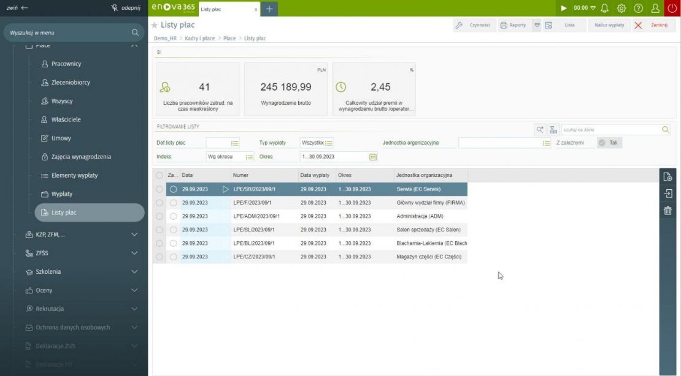Start the timer with the play icon
The width and height of the screenshot is (681, 376).
564,9
